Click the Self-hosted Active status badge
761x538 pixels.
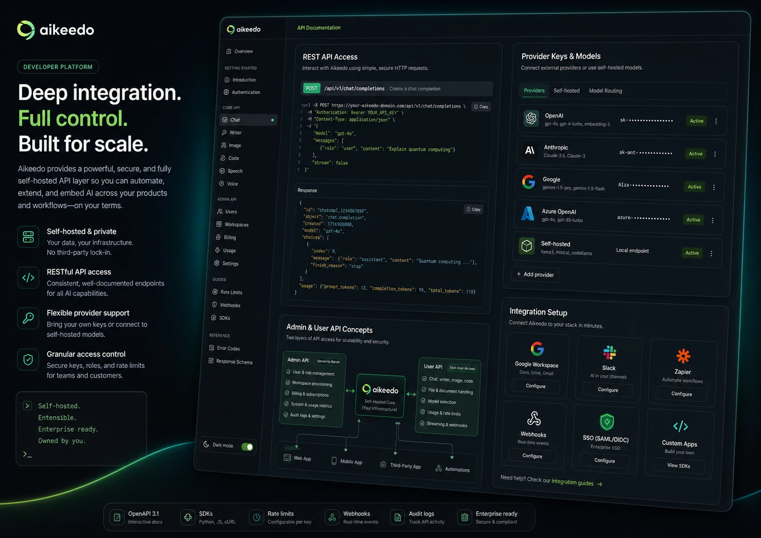tap(692, 253)
